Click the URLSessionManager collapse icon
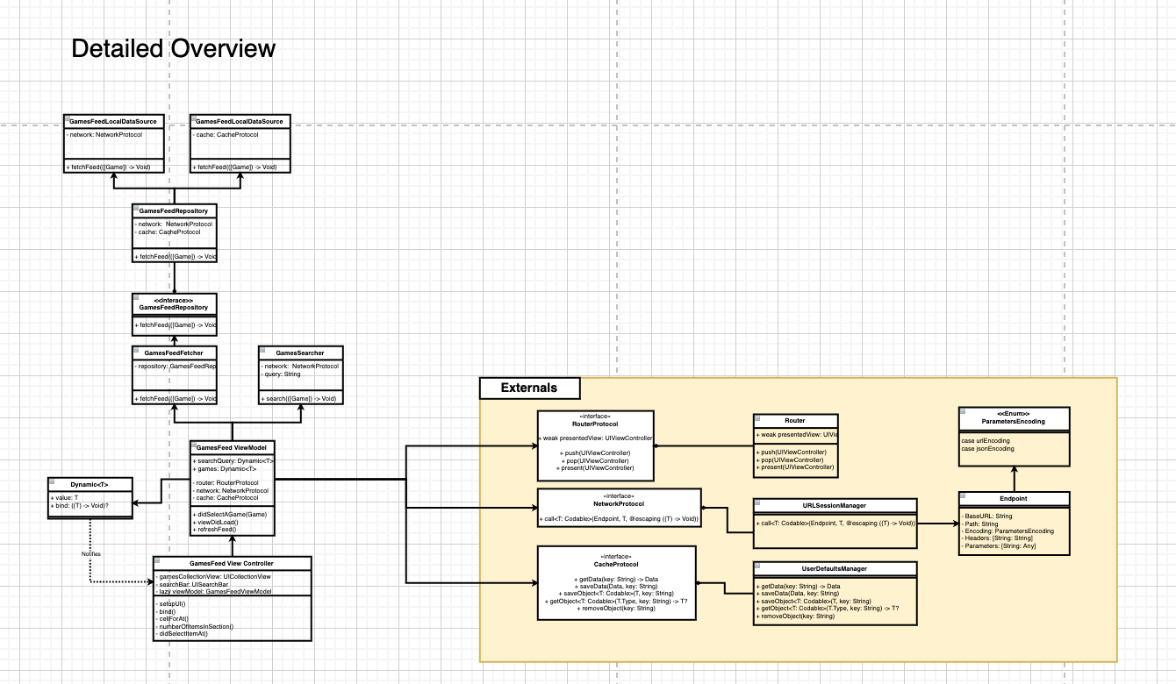Image resolution: width=1176 pixels, height=684 pixels. 758,503
